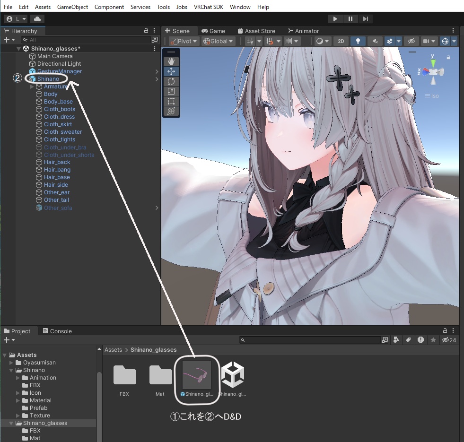
Task: Expand the Armature object
Action: pyautogui.click(x=32, y=87)
